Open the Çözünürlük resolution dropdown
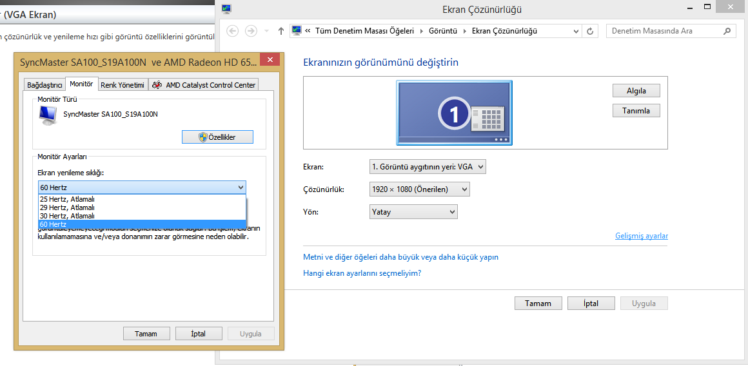Viewport: 748px width, 366px height. (x=419, y=189)
